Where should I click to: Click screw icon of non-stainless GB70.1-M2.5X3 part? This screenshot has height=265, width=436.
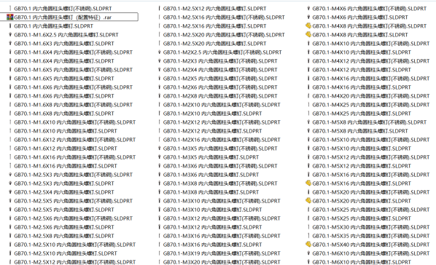(x=10, y=183)
